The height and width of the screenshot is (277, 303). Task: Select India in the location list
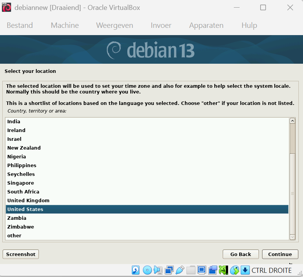click(147, 122)
